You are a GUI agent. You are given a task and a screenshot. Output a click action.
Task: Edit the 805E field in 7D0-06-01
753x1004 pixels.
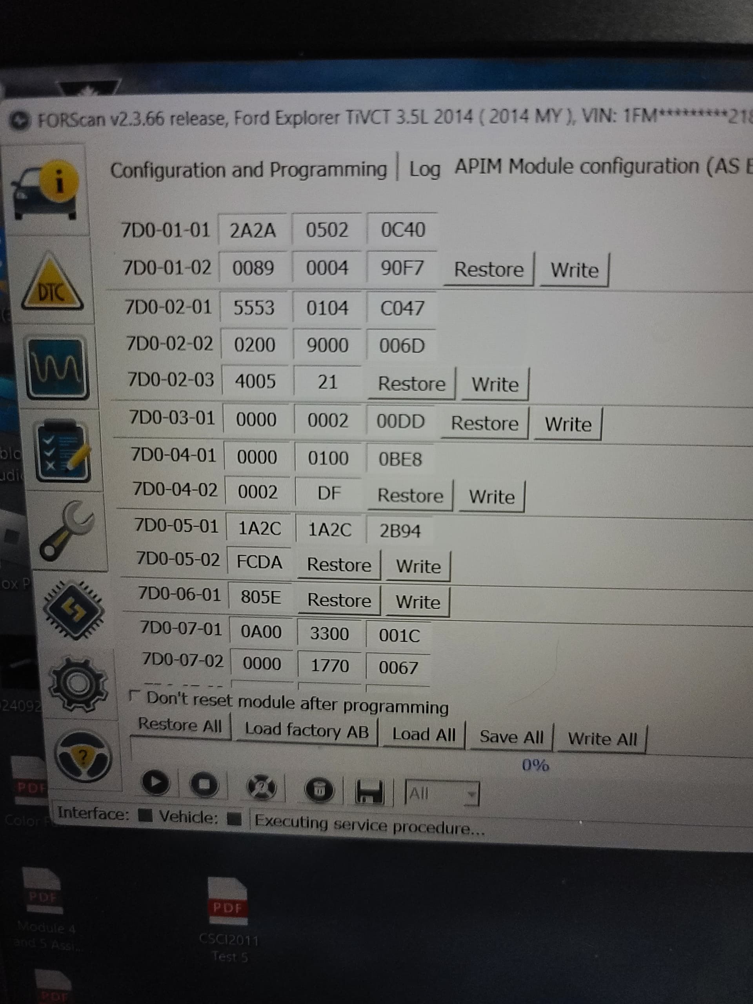point(260,597)
